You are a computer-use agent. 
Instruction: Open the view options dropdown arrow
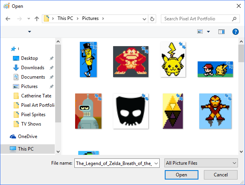coord(208,32)
